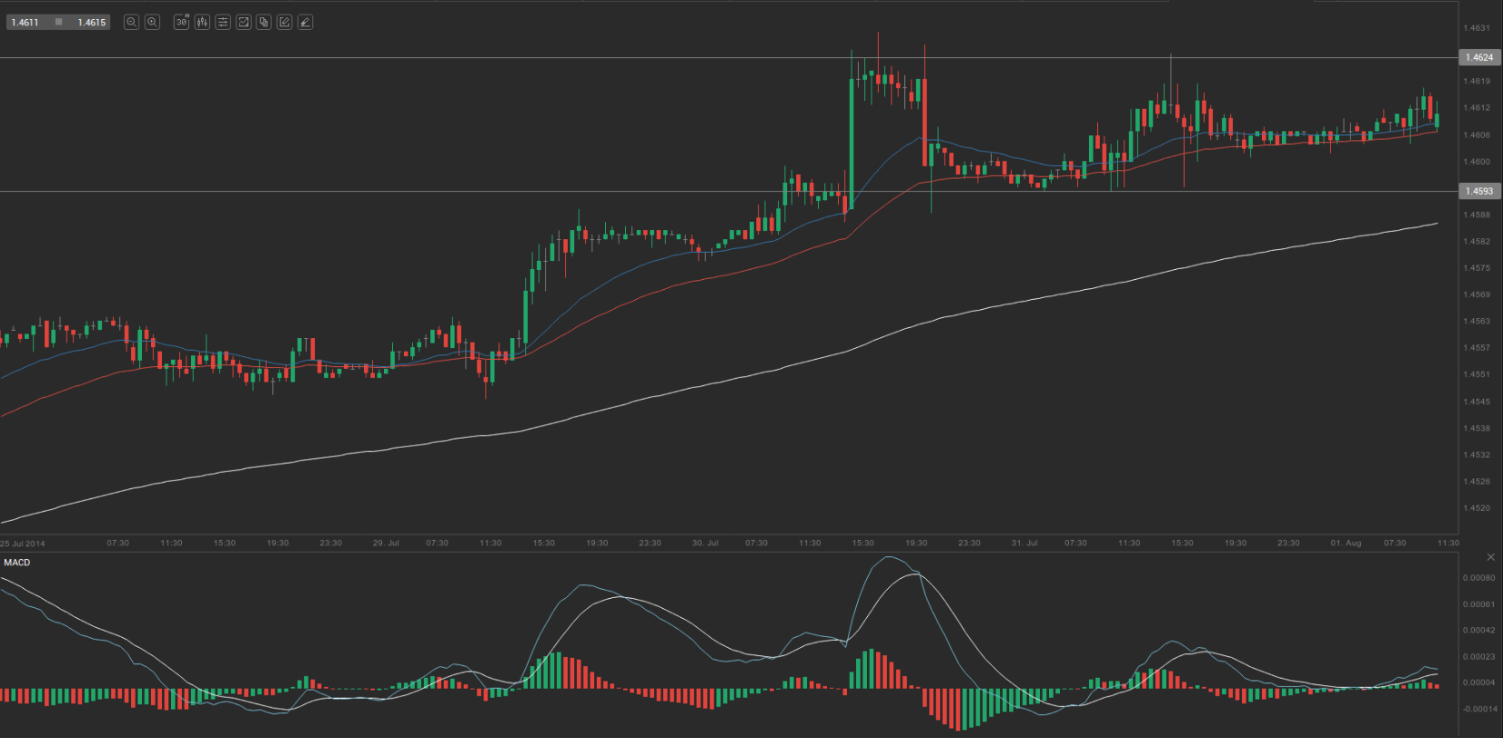Click the zoom in magnifier icon
1503x738 pixels.
click(x=152, y=22)
